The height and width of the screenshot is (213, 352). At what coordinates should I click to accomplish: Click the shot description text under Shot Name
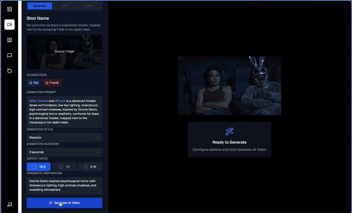[x=63, y=27]
